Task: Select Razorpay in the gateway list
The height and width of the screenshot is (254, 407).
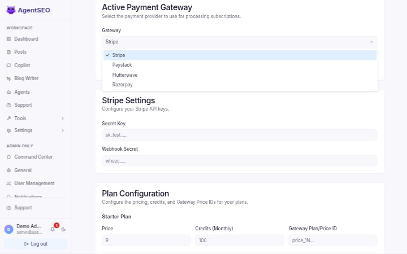Action: [x=240, y=85]
